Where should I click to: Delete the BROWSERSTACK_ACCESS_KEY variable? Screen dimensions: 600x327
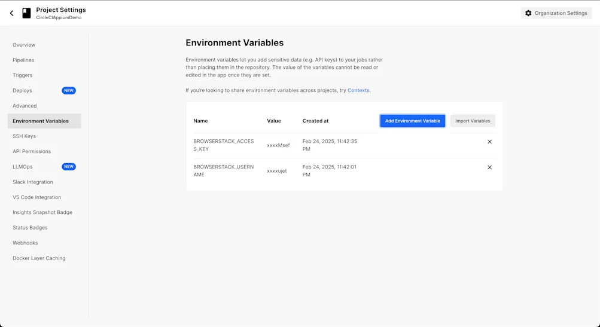(x=489, y=142)
